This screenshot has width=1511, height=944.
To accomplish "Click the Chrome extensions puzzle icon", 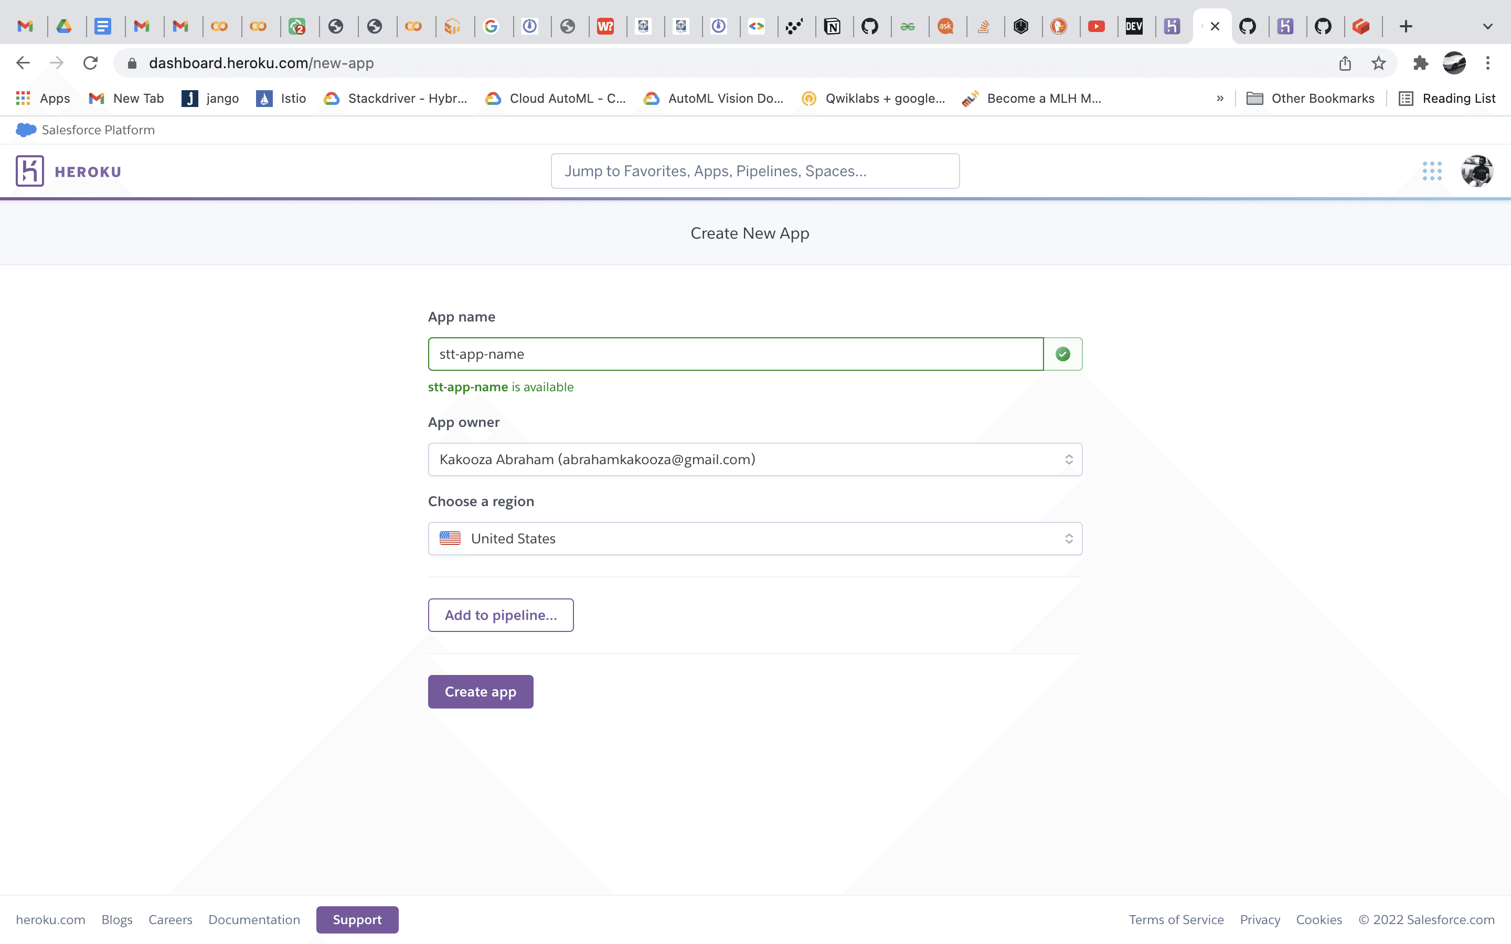I will click(x=1420, y=63).
